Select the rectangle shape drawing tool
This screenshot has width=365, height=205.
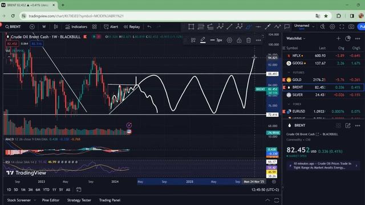[x=191, y=27]
